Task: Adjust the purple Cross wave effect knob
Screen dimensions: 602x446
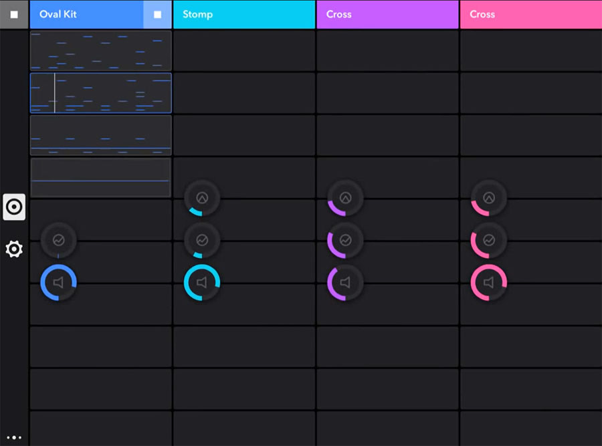Action: coord(345,240)
